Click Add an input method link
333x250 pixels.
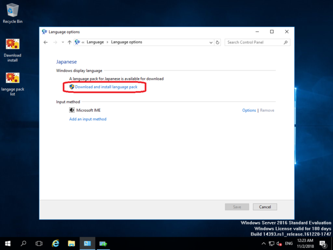click(x=88, y=119)
